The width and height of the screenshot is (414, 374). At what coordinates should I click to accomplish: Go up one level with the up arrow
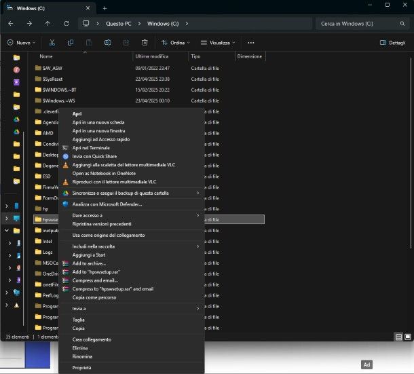[x=48, y=23]
